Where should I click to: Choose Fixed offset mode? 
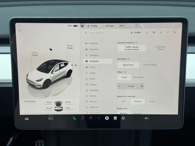click(124, 77)
